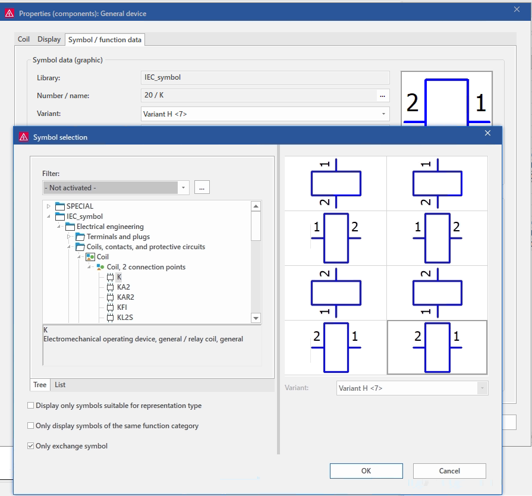
Task: Confirm symbol selection with OK
Action: pos(366,471)
